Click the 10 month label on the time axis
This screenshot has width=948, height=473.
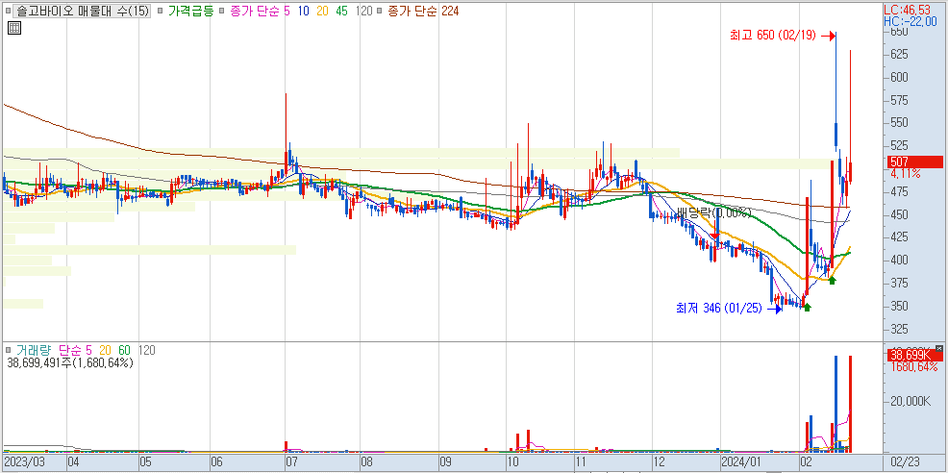[x=512, y=462]
